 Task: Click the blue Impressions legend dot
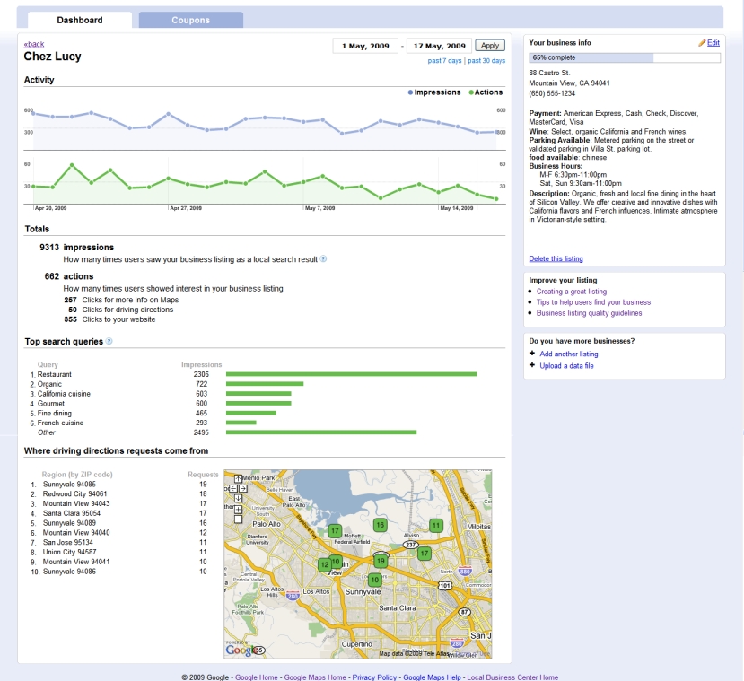410,92
